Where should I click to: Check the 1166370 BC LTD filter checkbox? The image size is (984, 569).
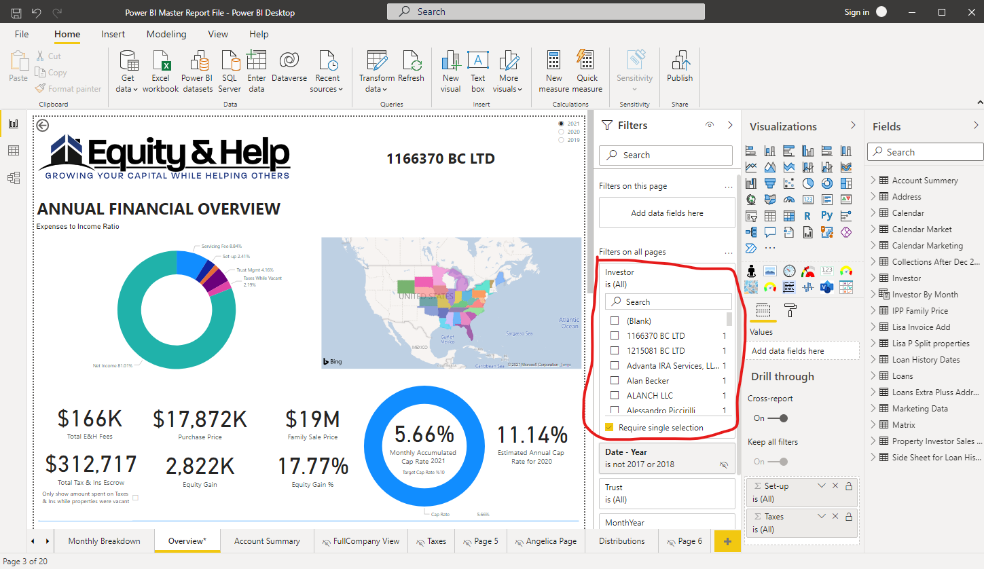(615, 335)
